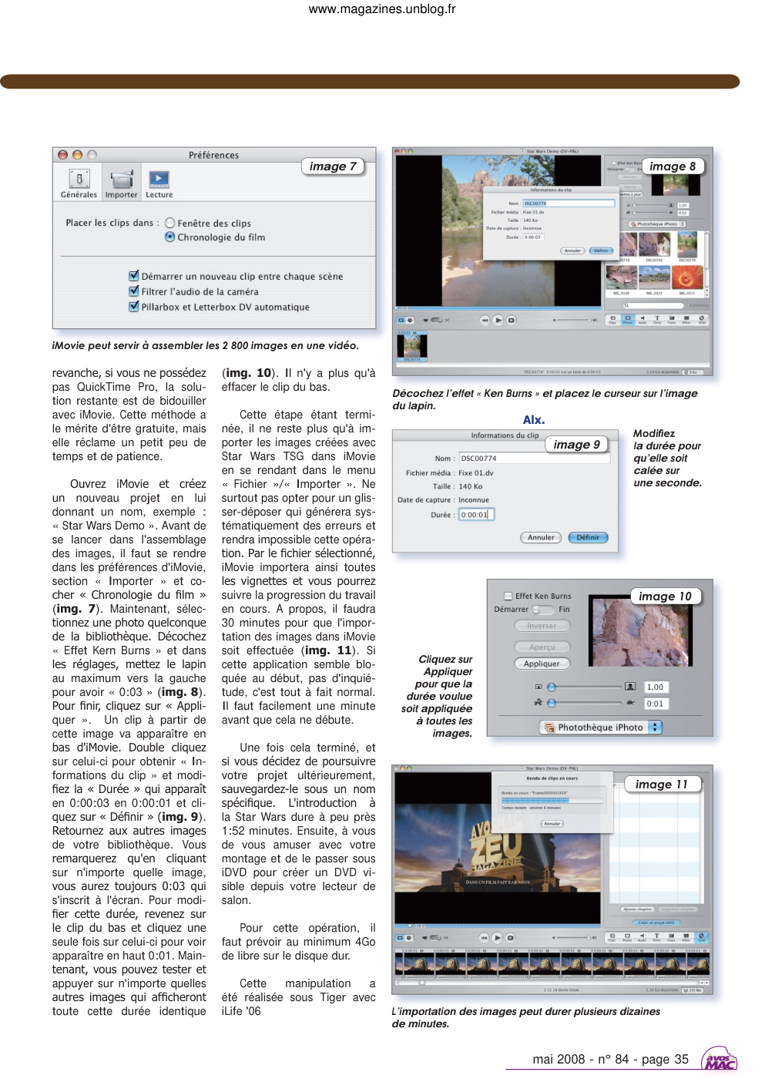This screenshot has width=765, height=1082.
Task: Open the Importer preferences pane icon
Action: tap(121, 184)
